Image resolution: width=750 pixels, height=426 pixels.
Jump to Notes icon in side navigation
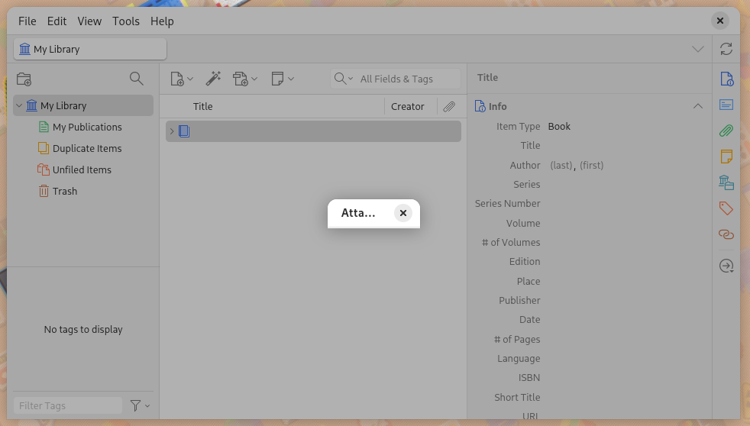pyautogui.click(x=726, y=157)
